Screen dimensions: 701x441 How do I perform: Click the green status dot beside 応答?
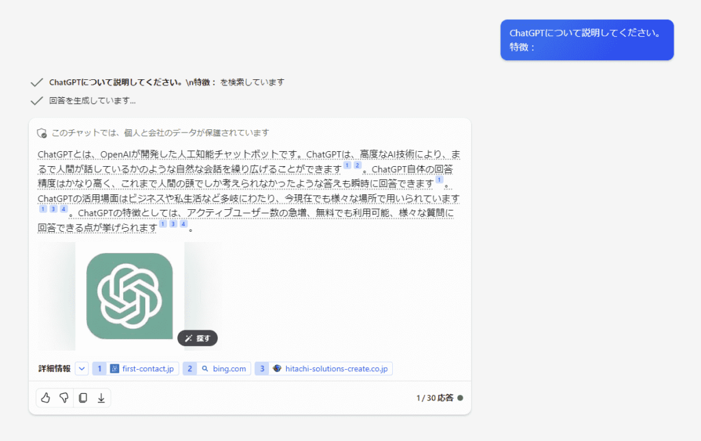click(460, 398)
